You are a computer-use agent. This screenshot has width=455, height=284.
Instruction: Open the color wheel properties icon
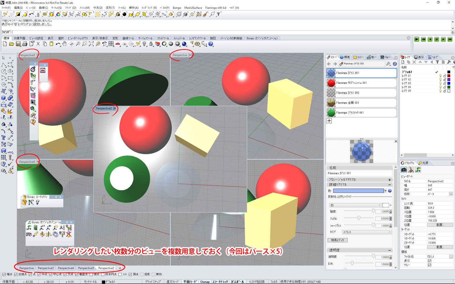tap(164, 44)
